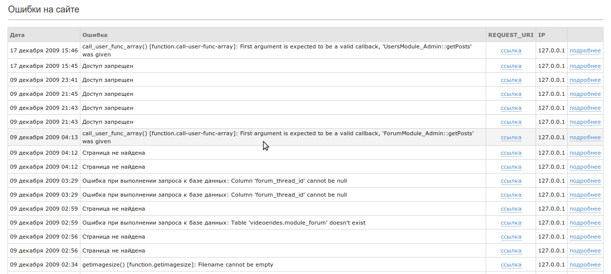The image size is (611, 274).
Task: Follow "ссылка" for videoendes.module_forum doesn't exist error
Action: click(x=511, y=223)
